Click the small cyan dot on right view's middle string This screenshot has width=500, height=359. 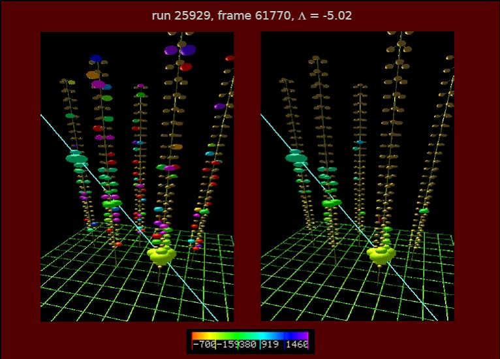tap(360, 142)
